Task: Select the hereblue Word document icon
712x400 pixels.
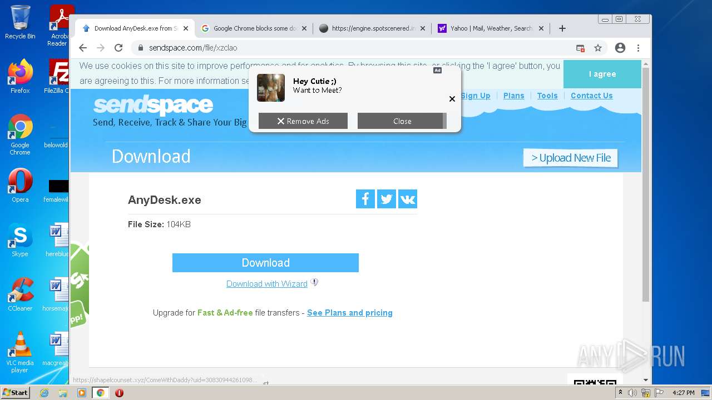Action: click(58, 239)
